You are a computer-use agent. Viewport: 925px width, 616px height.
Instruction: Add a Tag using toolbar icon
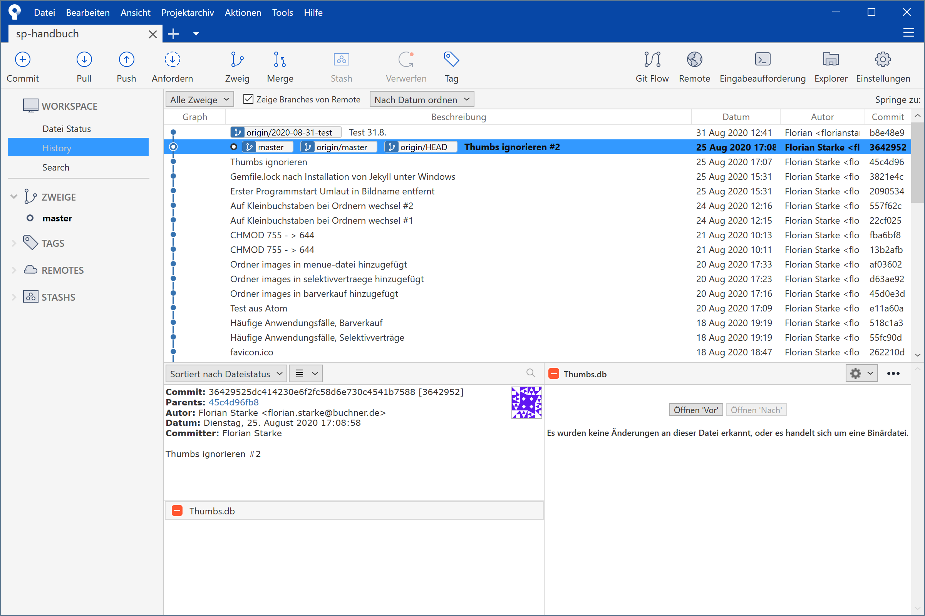(x=451, y=60)
